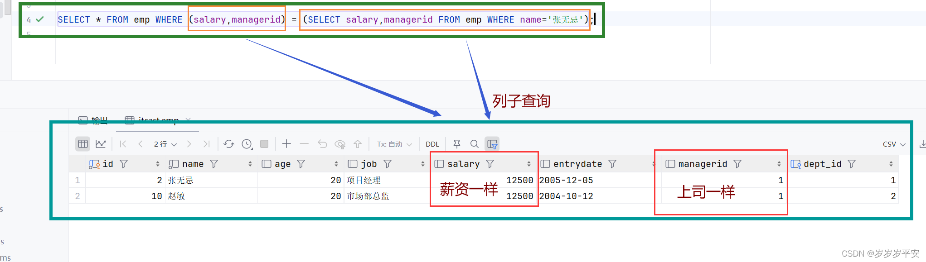Viewport: 926px width, 262px height.
Task: Go to last page of results
Action: point(207,144)
